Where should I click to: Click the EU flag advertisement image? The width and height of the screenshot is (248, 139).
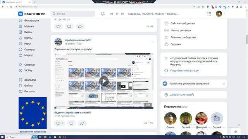pyautogui.click(x=33, y=113)
